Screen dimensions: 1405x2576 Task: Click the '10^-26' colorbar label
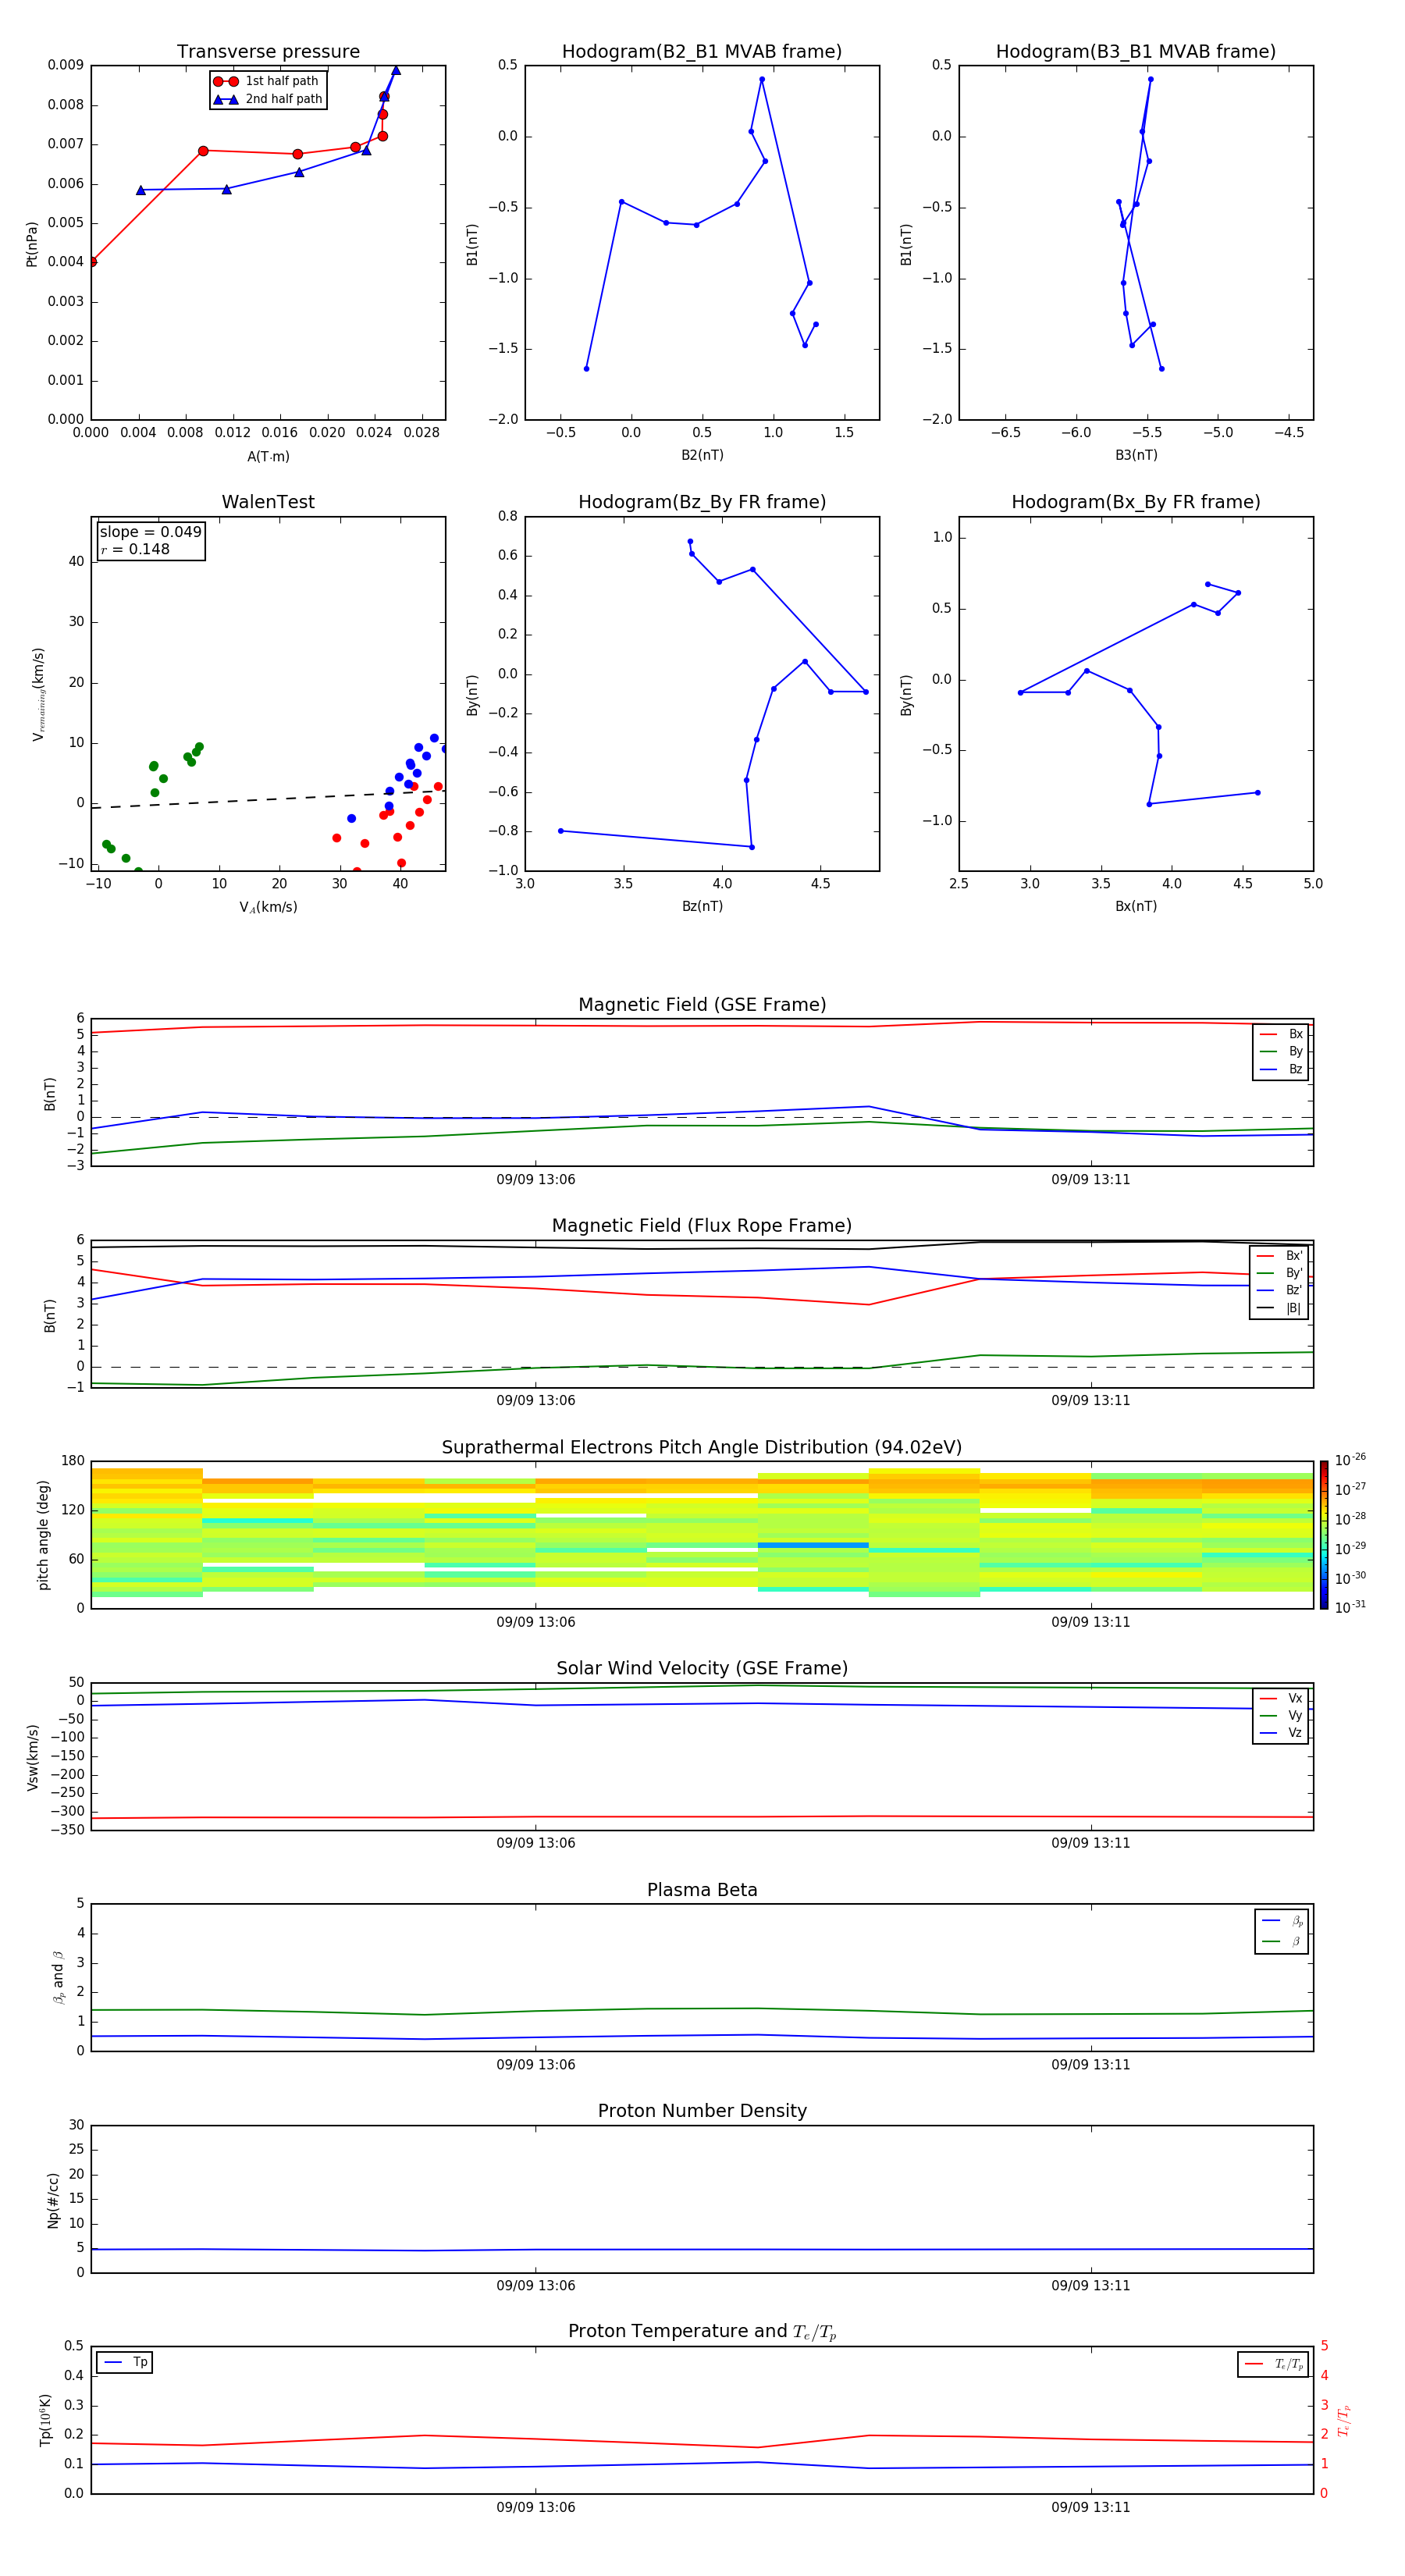pyautogui.click(x=1350, y=1460)
